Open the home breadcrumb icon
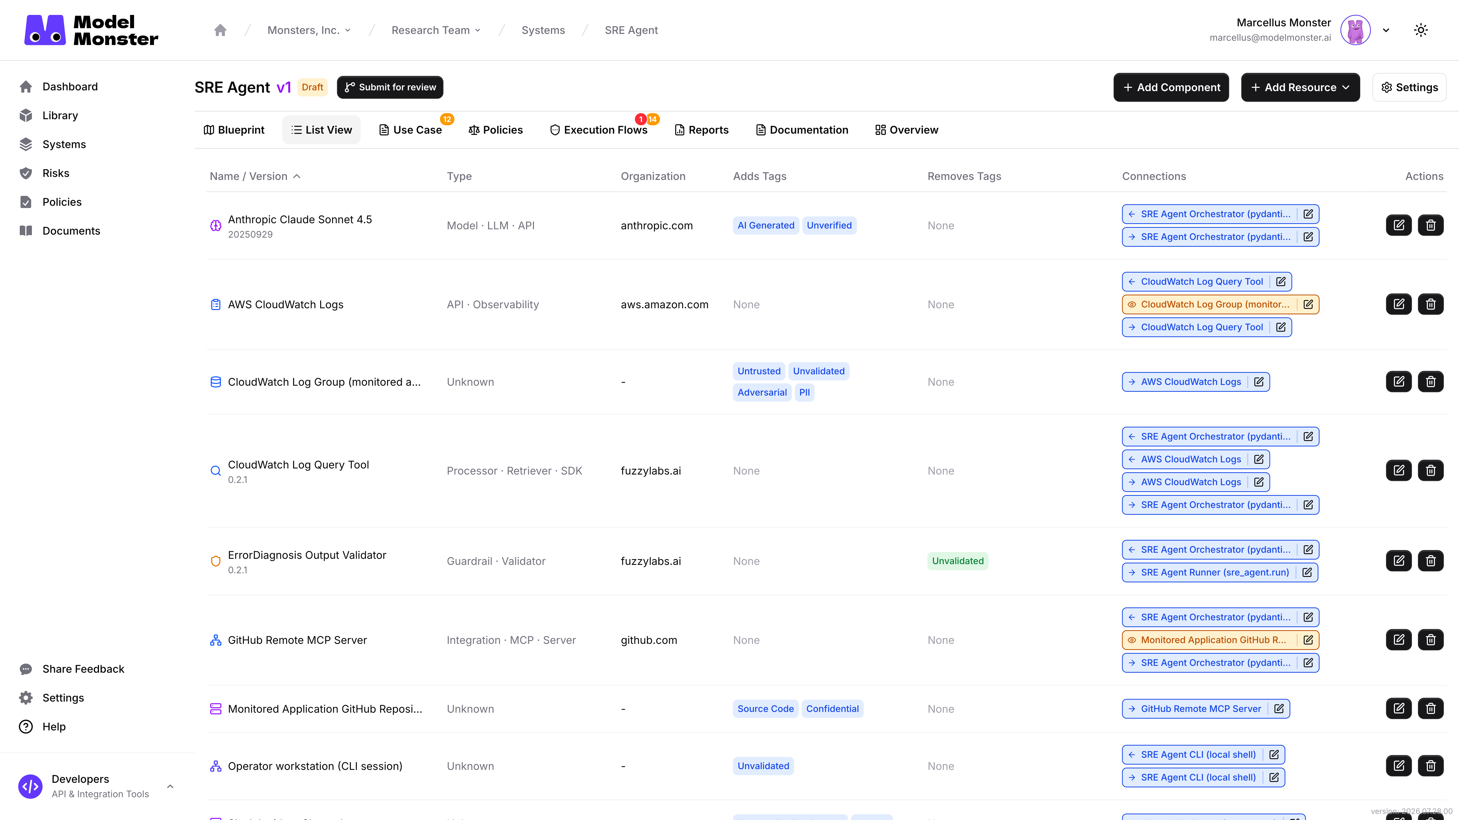 (220, 30)
